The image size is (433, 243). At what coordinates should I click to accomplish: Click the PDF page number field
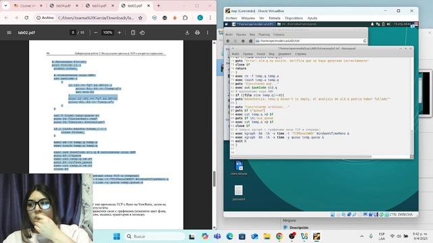pos(73,32)
